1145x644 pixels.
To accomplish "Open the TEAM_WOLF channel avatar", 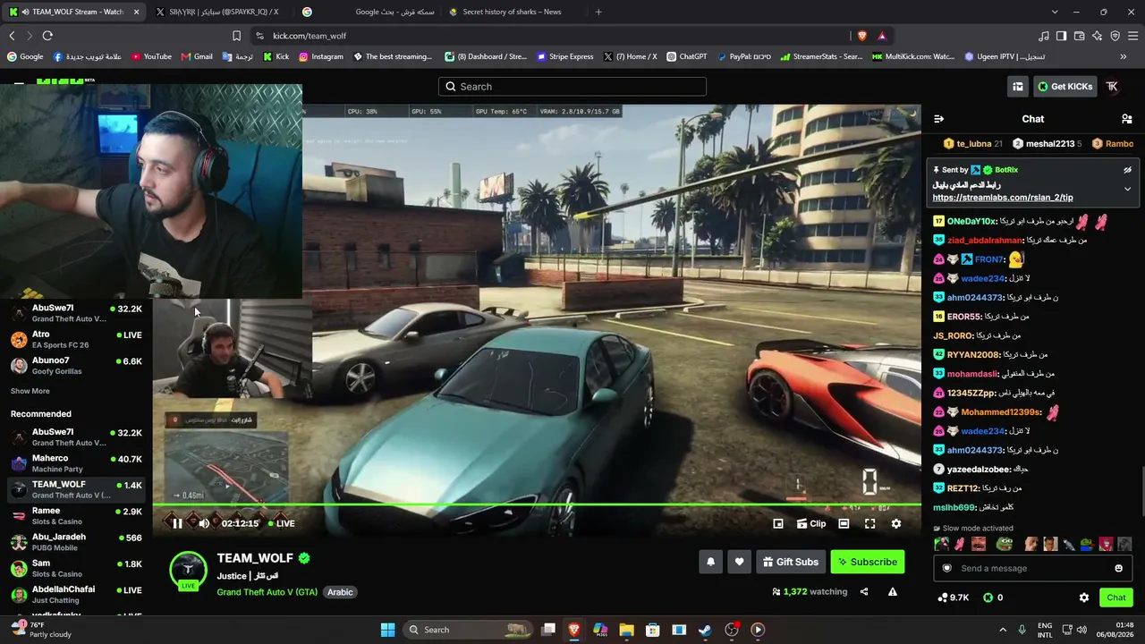I will [x=188, y=569].
